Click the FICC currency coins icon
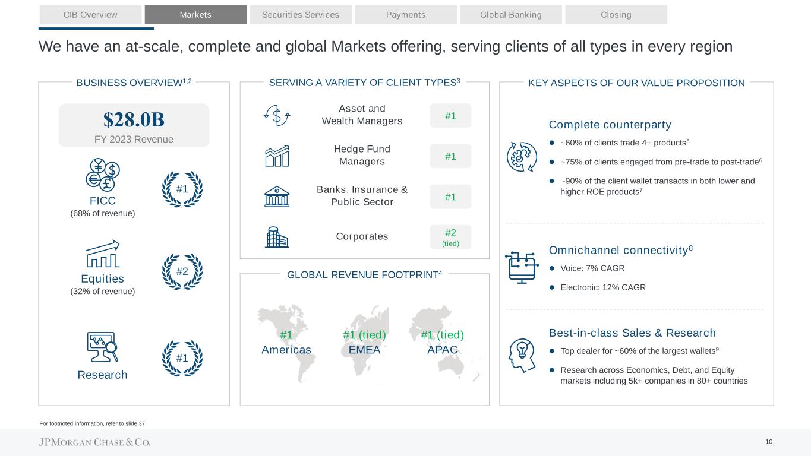The width and height of the screenshot is (811, 456). click(x=103, y=174)
